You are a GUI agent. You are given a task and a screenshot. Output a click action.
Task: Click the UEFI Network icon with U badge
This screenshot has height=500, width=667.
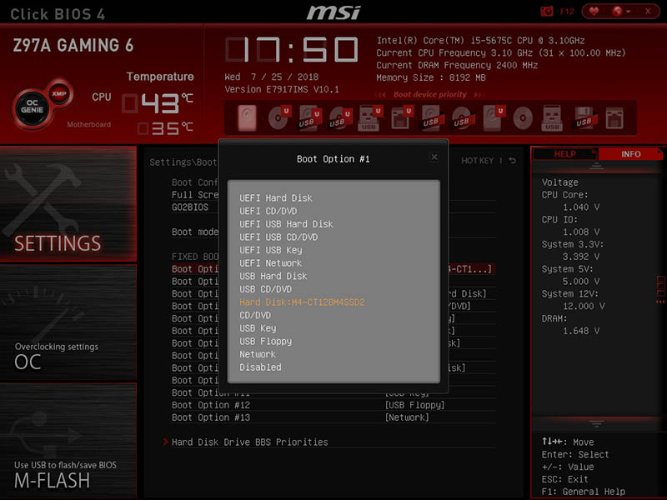click(x=401, y=117)
